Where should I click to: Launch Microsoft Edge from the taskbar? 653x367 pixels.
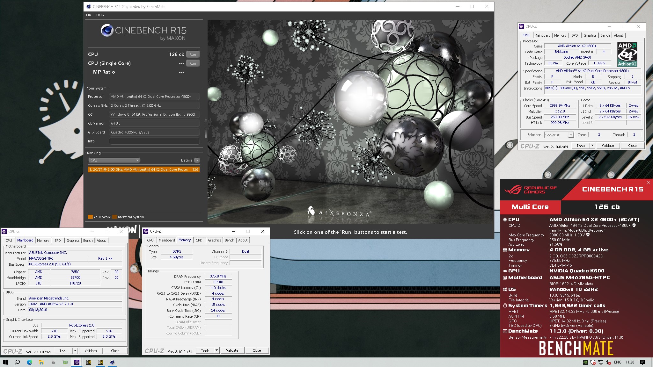(29, 362)
